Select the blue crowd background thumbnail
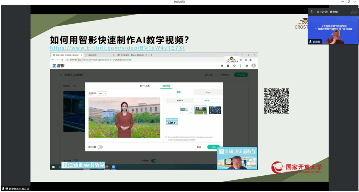The width and height of the screenshot is (359, 192). (215, 110)
